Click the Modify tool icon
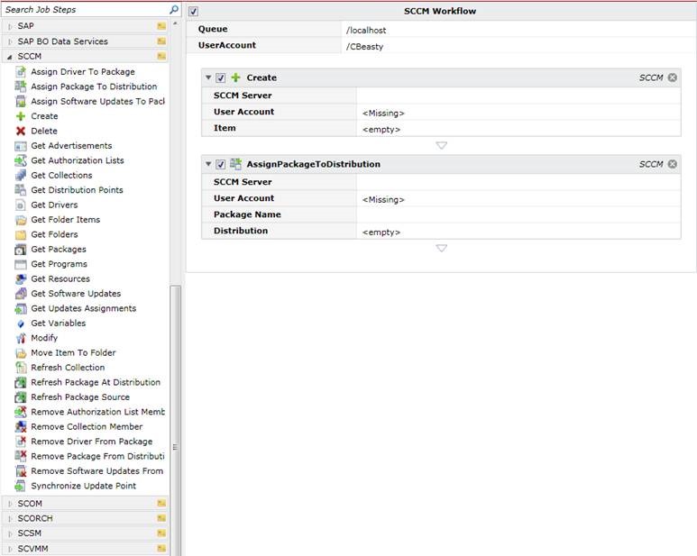The image size is (697, 556). 21,338
